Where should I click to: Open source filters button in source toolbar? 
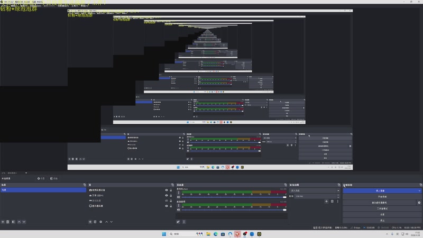click(x=54, y=178)
